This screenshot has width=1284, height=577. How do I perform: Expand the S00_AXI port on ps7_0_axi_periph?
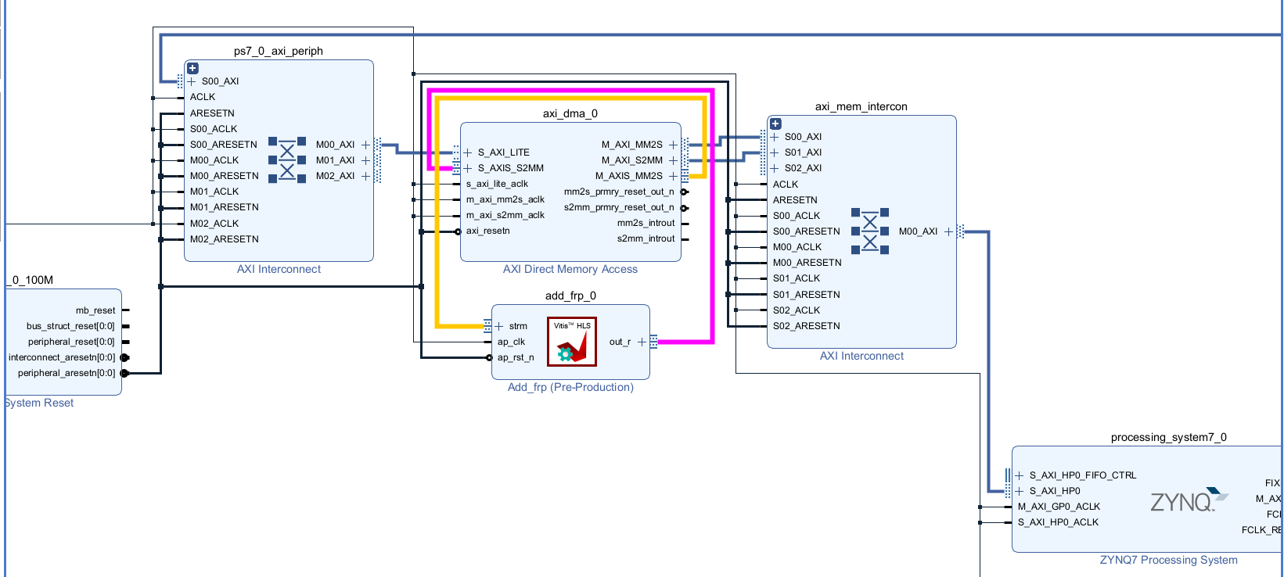pyautogui.click(x=192, y=81)
